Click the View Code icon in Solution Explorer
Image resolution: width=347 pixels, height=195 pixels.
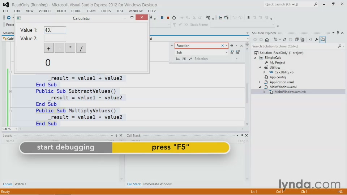pos(311,40)
